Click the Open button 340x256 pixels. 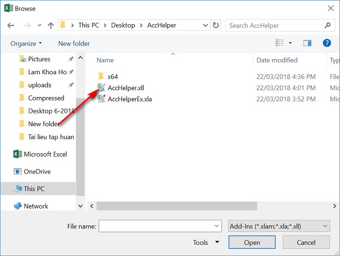click(x=252, y=242)
